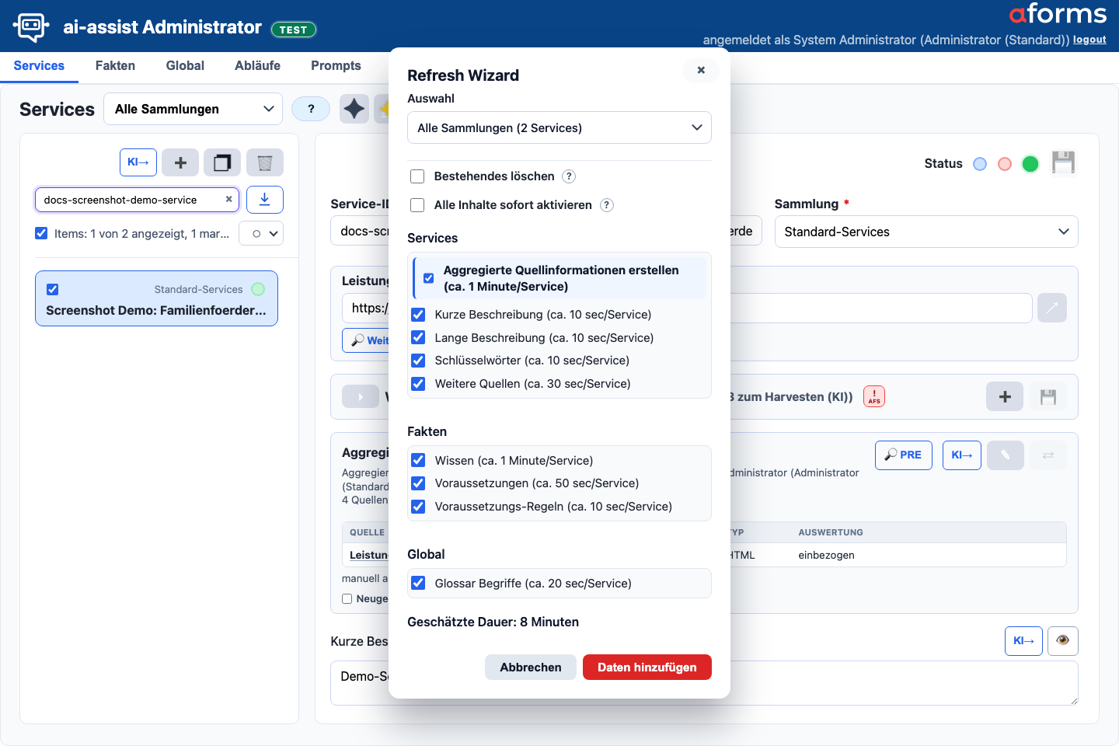1119x746 pixels.
Task: Select the red status circle
Action: (1005, 164)
